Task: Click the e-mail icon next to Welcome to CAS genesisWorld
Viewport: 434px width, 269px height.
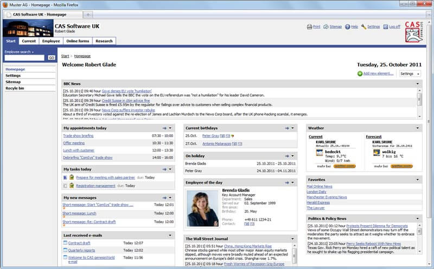Action: (x=65, y=257)
